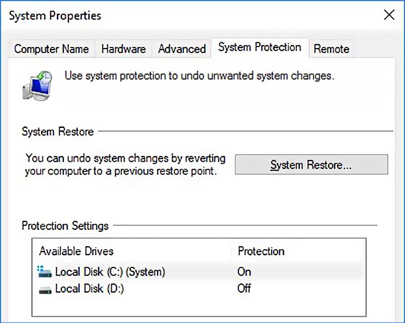The width and height of the screenshot is (405, 323).
Task: Switch to the Remote tab
Action: [331, 49]
